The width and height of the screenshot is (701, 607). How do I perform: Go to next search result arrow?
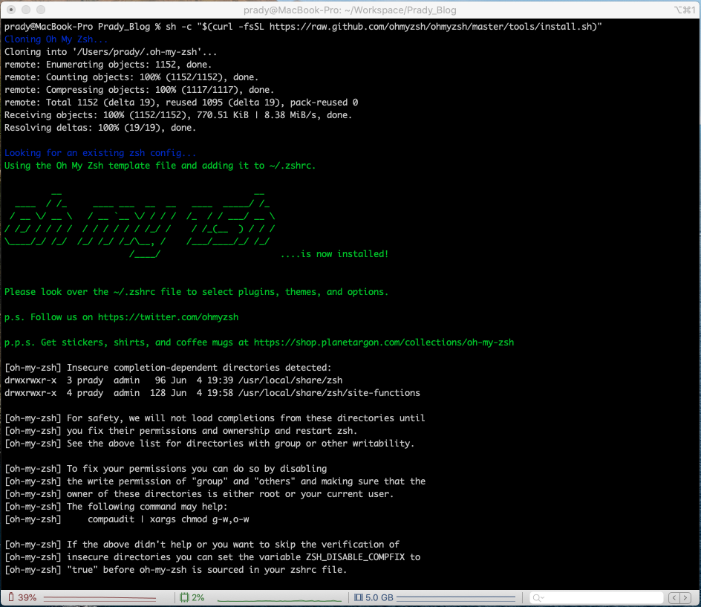coord(685,597)
